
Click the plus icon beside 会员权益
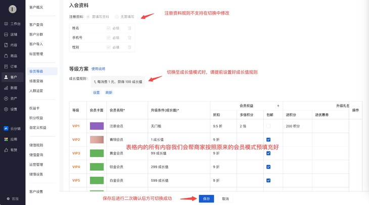click(x=278, y=106)
